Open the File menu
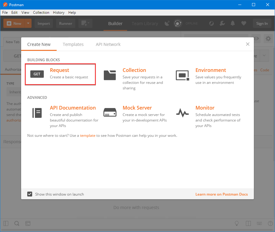This screenshot has width=275, height=232. tap(5, 13)
